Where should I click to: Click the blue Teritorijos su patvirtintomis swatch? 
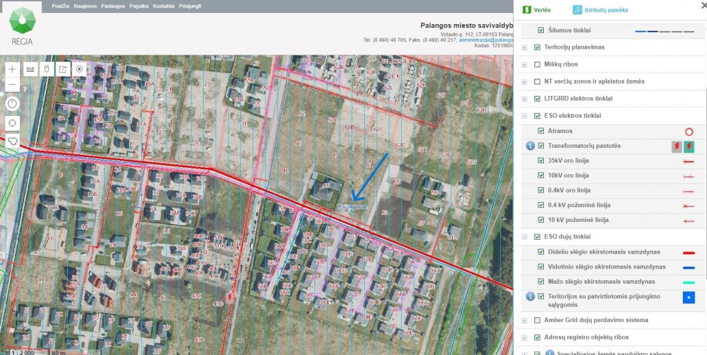coord(688,297)
